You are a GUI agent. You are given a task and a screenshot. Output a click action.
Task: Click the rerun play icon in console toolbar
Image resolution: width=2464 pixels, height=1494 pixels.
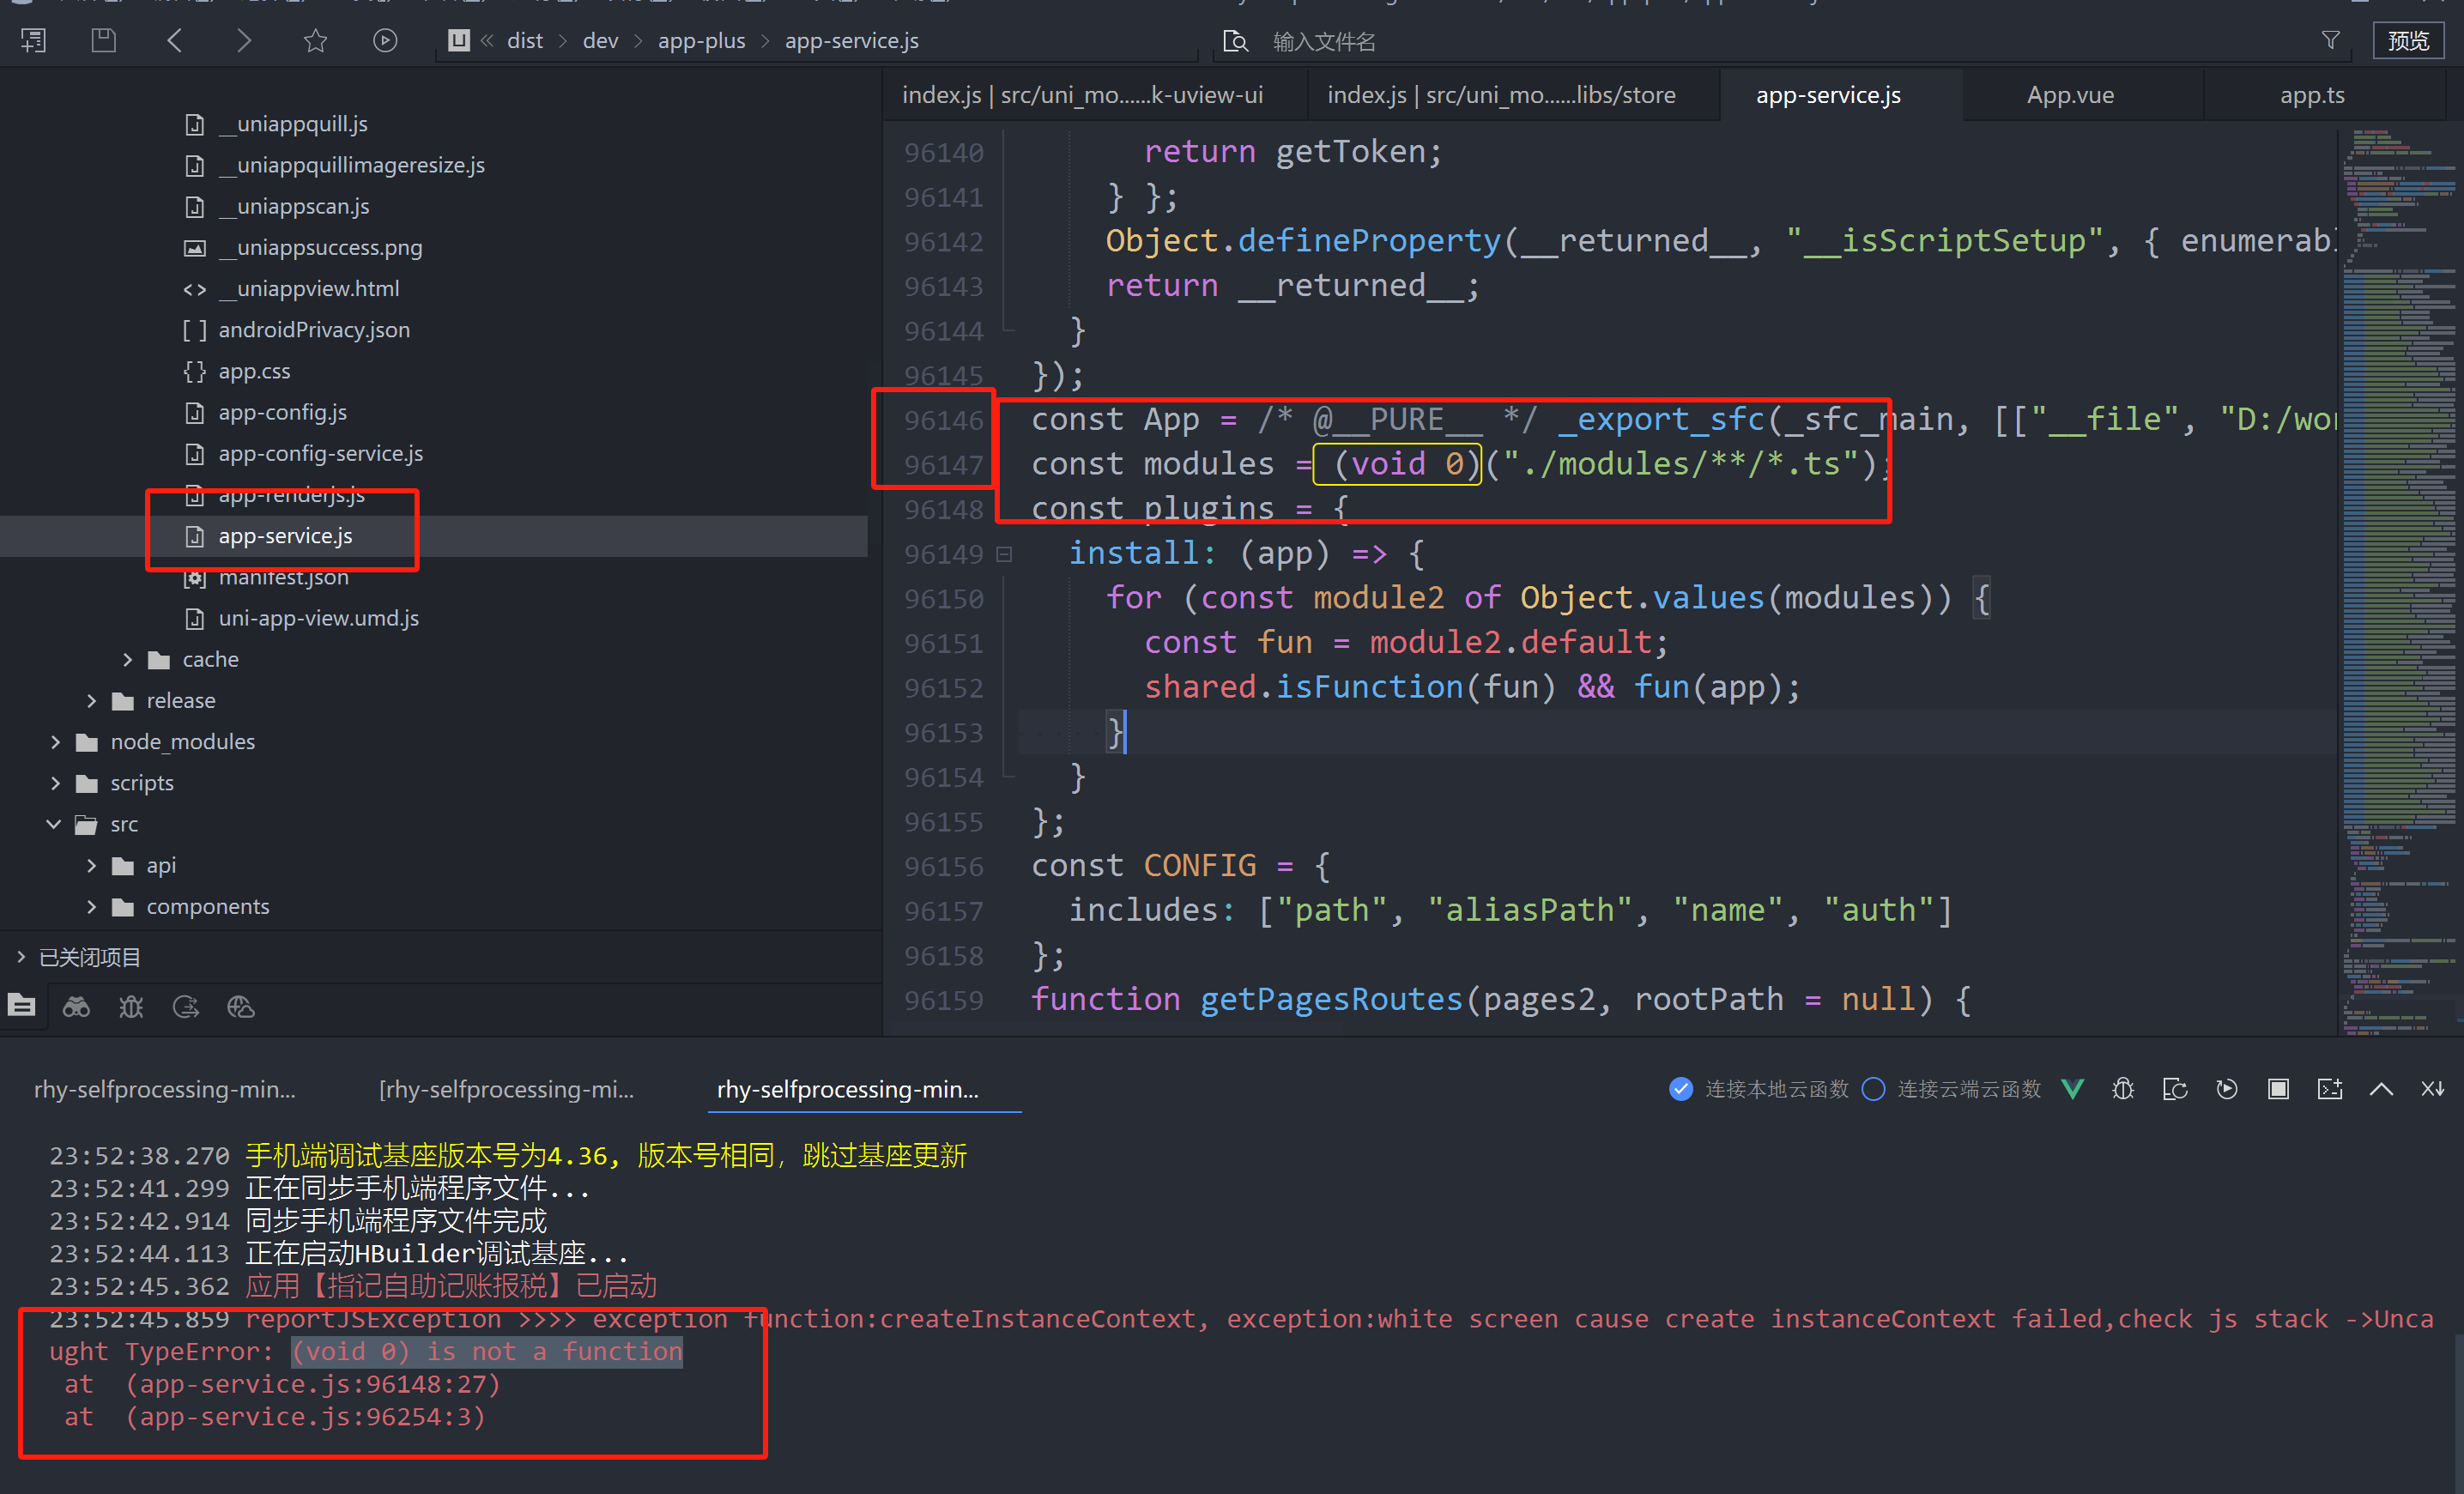(2227, 1089)
